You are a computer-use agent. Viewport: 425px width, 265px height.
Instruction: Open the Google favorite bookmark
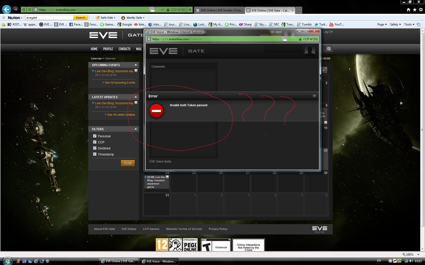[x=124, y=24]
